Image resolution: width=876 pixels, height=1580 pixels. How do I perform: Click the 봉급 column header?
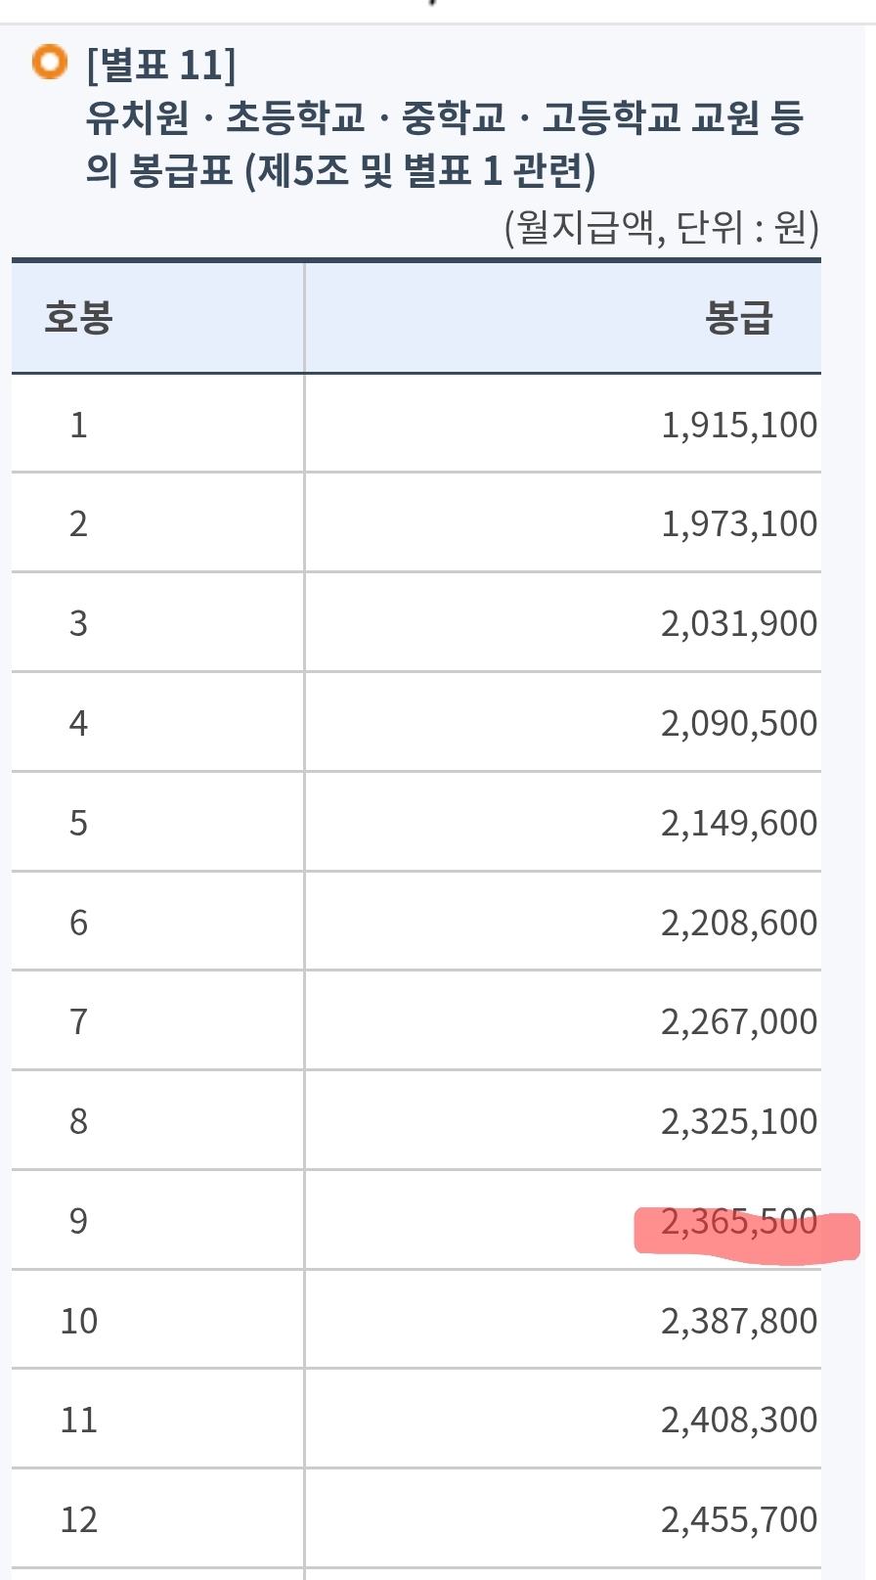coord(739,318)
